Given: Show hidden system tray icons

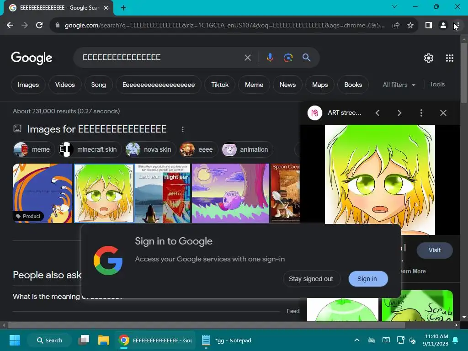Looking at the screenshot, I should pos(356,340).
